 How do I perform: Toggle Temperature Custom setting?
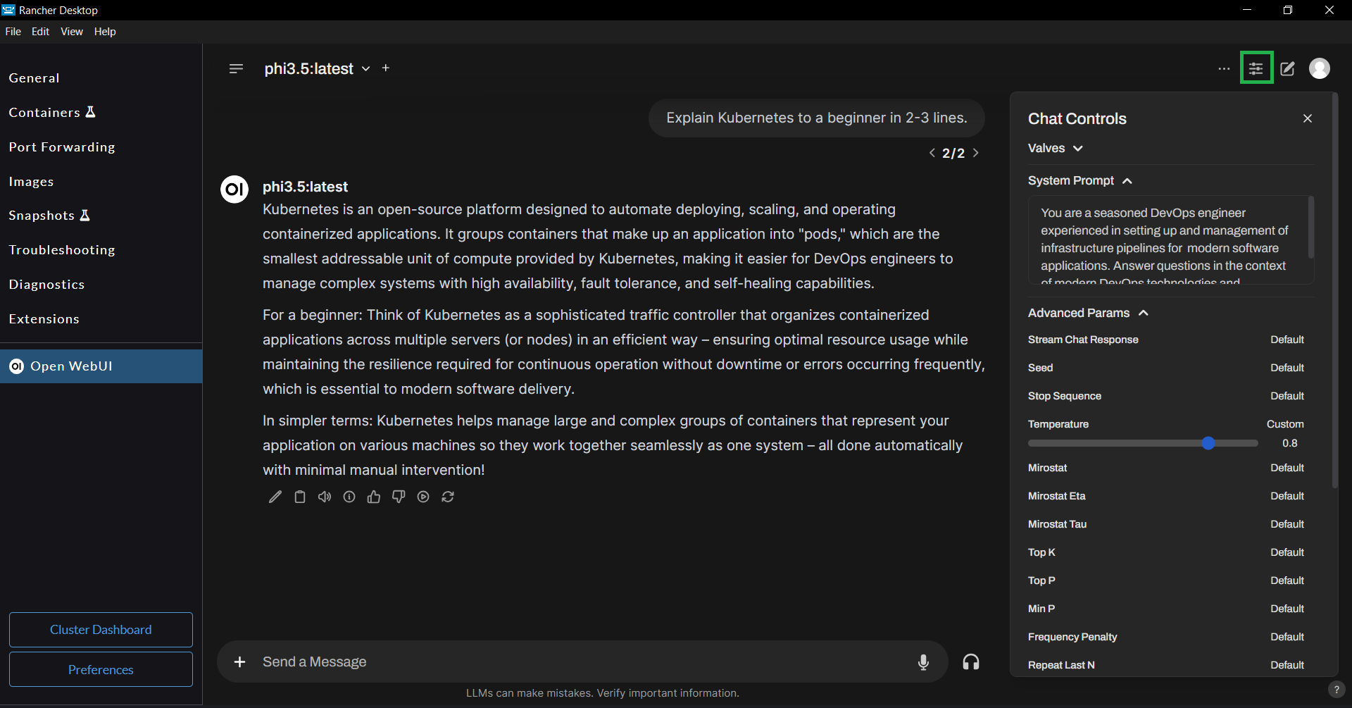[x=1285, y=424]
